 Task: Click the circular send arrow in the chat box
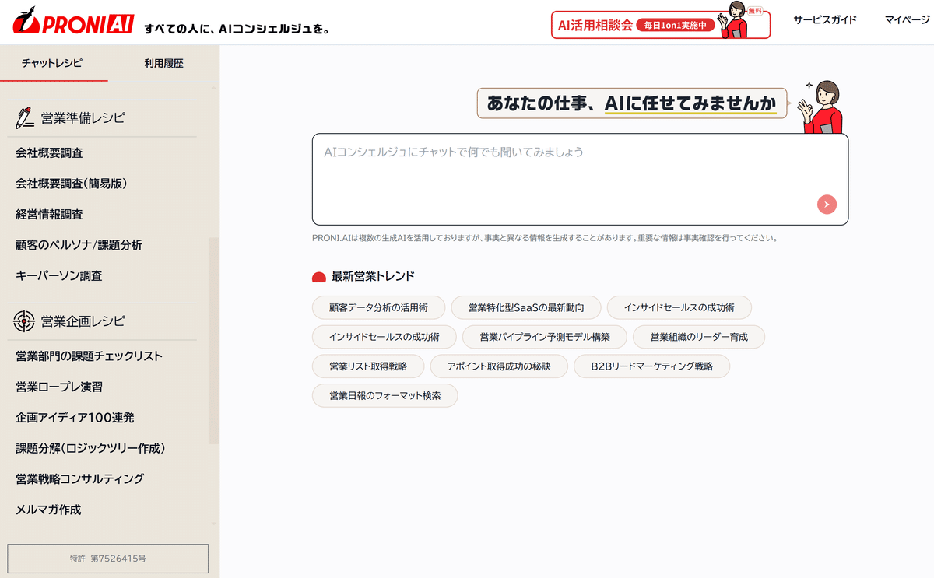click(x=826, y=205)
